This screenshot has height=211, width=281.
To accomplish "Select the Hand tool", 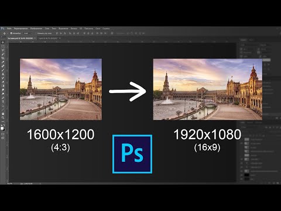I will pyautogui.click(x=3, y=114).
